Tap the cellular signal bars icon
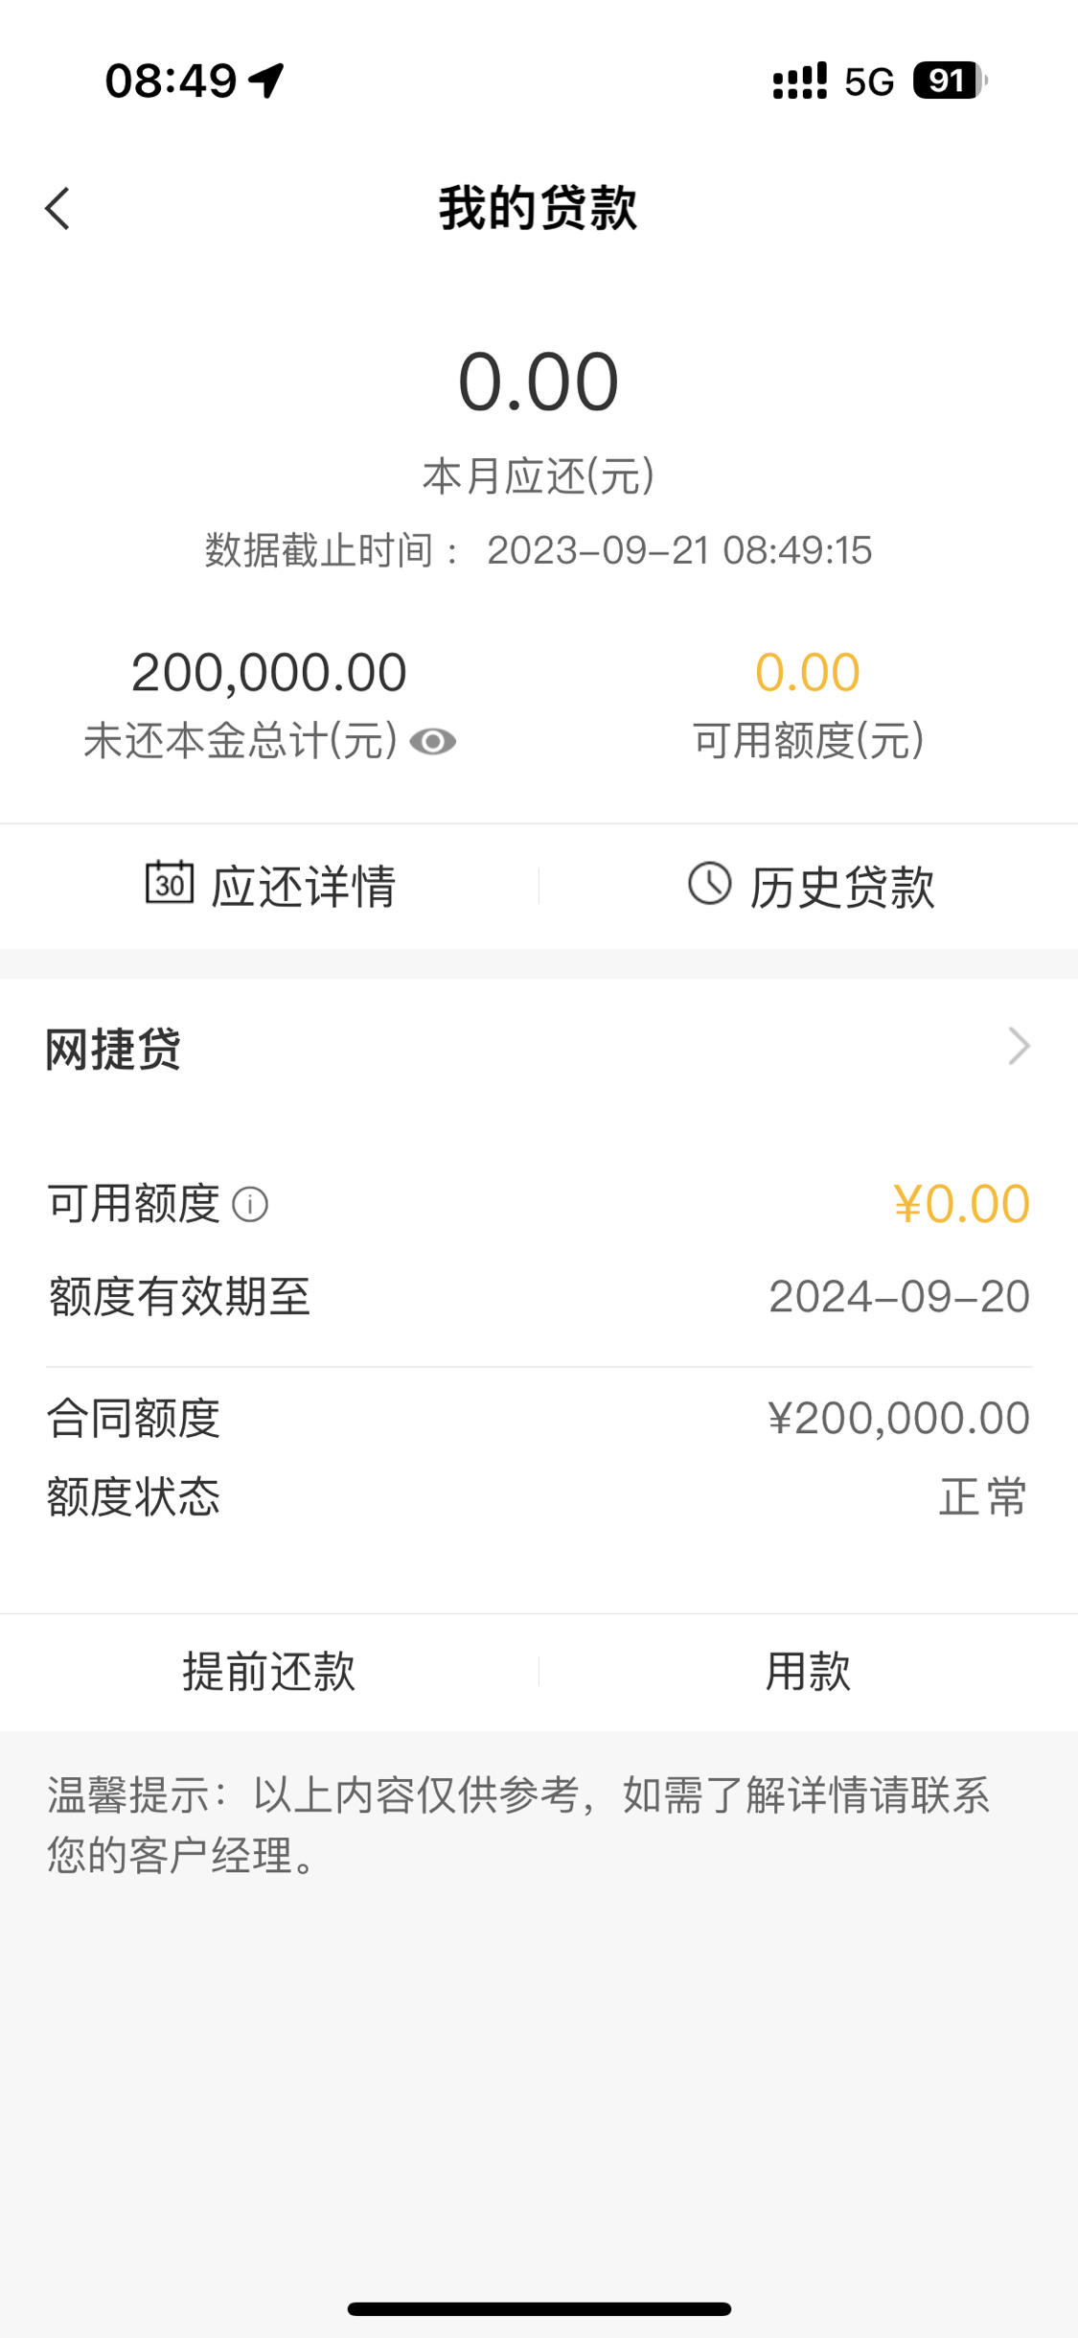This screenshot has height=2338, width=1078. [800, 81]
